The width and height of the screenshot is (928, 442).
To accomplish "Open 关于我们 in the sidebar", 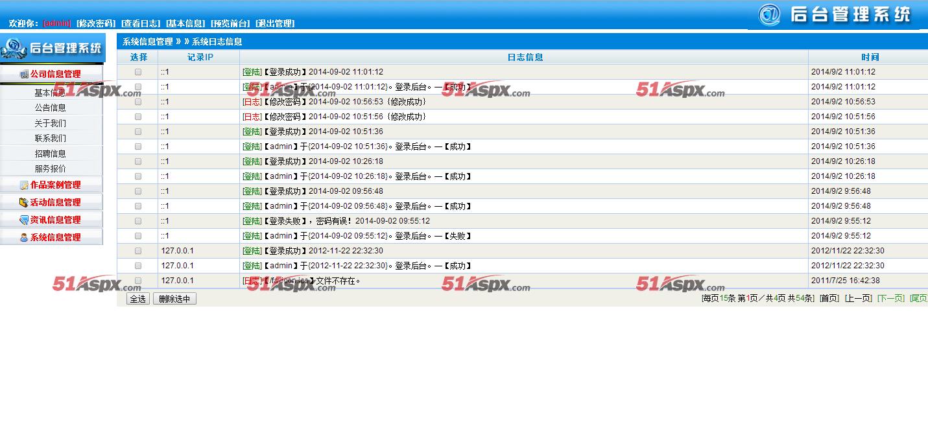I will point(51,123).
